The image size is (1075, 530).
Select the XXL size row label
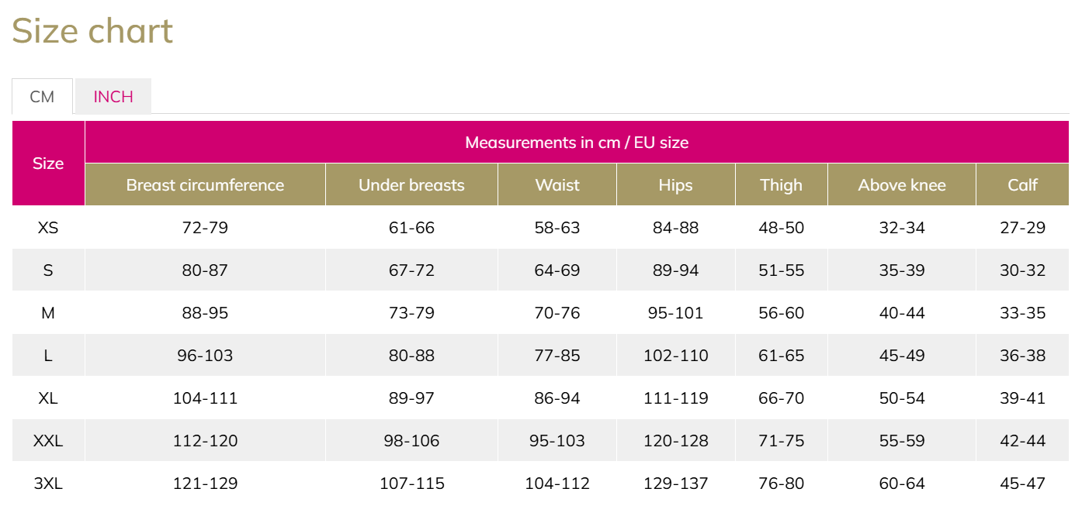(x=48, y=441)
